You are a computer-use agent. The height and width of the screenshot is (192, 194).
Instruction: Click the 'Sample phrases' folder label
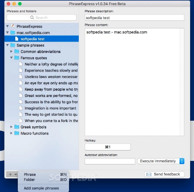point(30,45)
